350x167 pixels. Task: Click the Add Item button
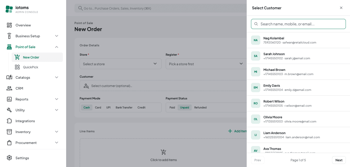[237, 131]
